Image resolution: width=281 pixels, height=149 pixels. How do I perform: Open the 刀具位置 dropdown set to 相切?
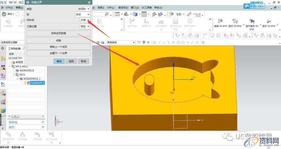click(x=85, y=26)
